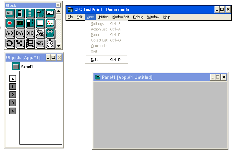Open the Help menu
232x152 pixels.
(166, 17)
